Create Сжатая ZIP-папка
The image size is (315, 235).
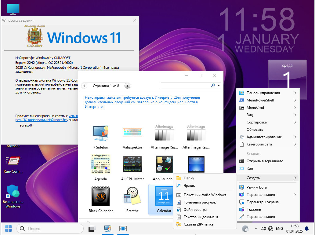click(205, 224)
